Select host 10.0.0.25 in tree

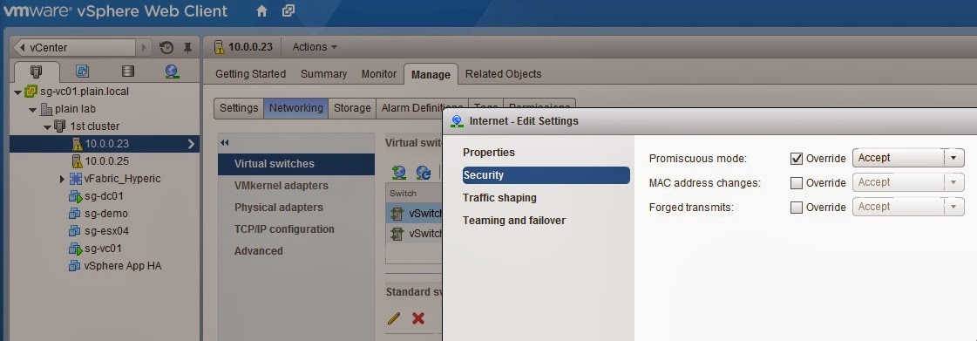(106, 161)
